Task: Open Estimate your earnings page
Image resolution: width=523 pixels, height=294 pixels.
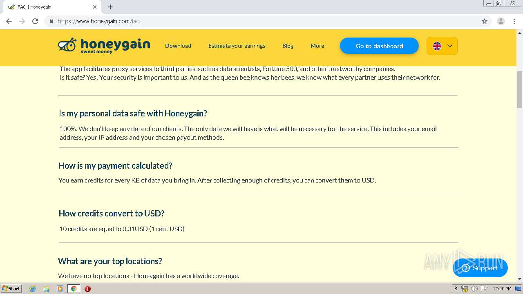Action: 237,46
